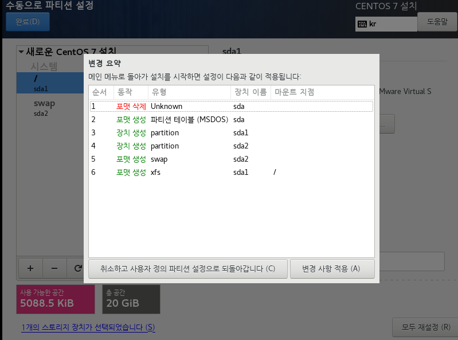Click the 장치 이름 column header
This screenshot has width=458, height=340.
tap(250, 92)
